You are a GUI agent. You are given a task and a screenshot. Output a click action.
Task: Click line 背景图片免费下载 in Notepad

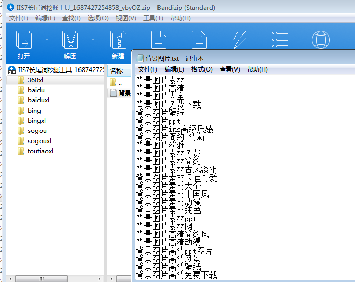(169, 104)
